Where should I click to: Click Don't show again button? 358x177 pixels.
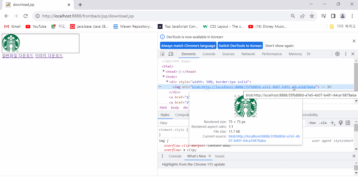[279, 46]
